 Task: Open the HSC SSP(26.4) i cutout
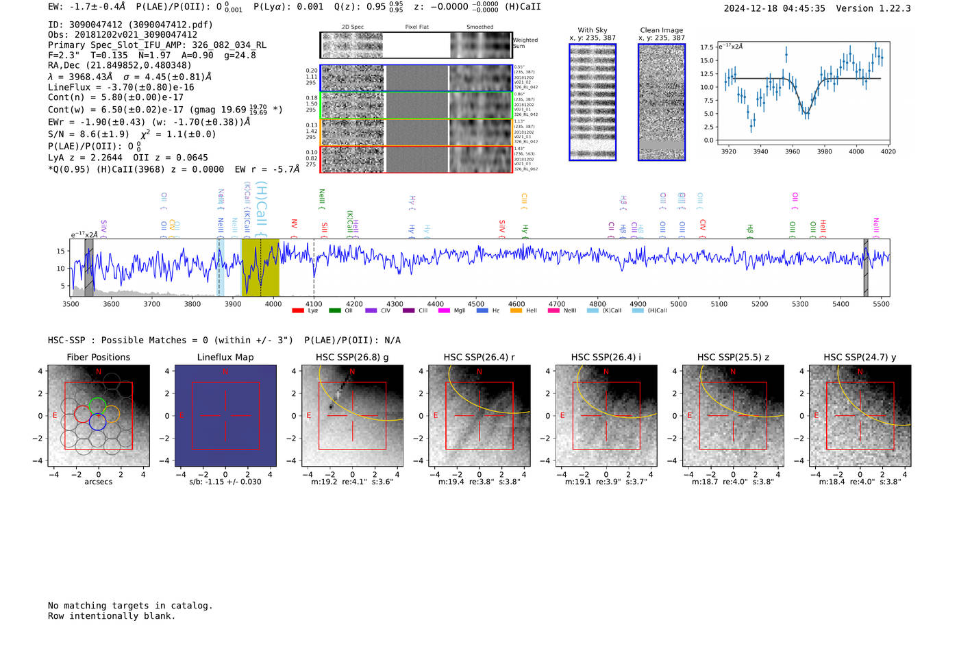click(606, 416)
